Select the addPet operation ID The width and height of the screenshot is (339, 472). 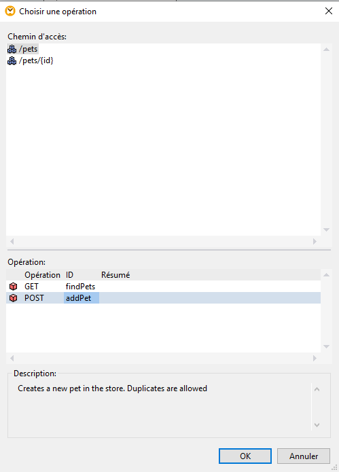(x=79, y=298)
